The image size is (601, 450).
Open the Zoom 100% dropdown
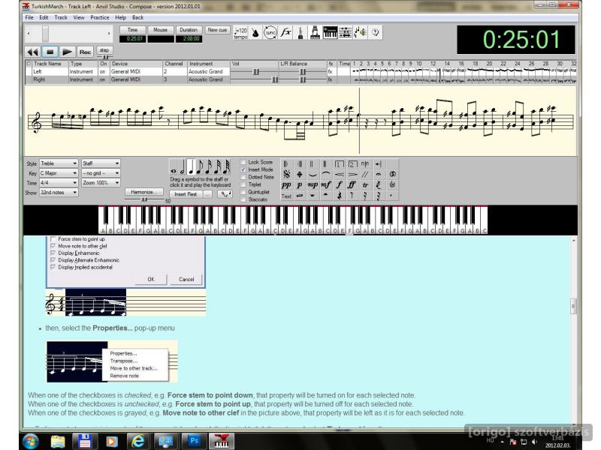pos(101,183)
